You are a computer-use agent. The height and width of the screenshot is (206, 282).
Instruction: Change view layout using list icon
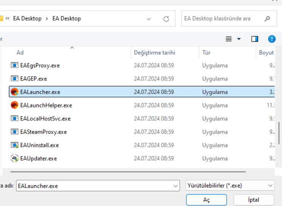pos(229,39)
